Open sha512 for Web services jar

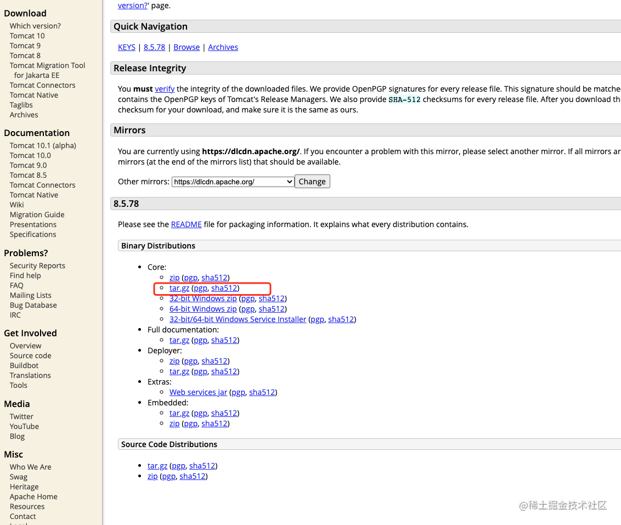pyautogui.click(x=262, y=392)
